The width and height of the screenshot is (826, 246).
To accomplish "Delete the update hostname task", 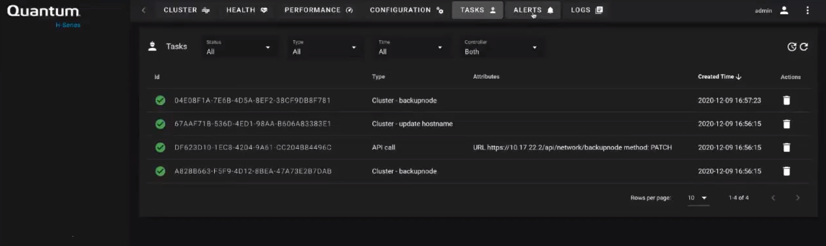I will (786, 124).
